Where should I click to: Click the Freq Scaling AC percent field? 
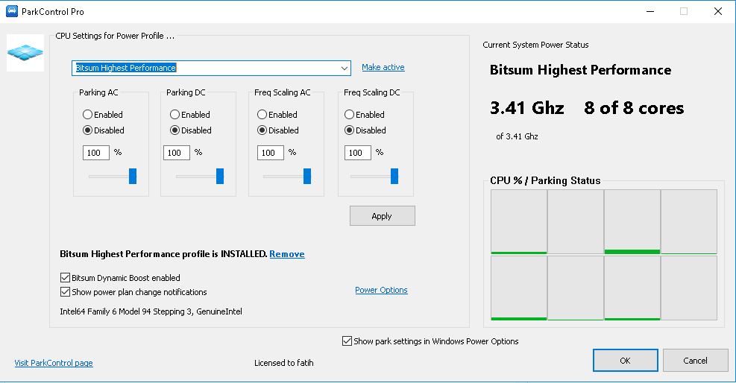[271, 153]
